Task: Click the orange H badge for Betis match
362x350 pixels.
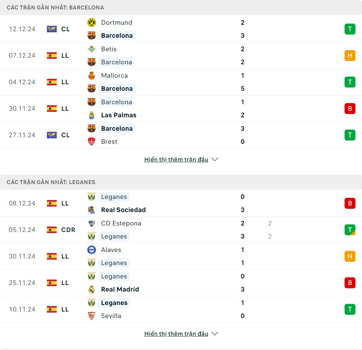Action: (x=350, y=56)
